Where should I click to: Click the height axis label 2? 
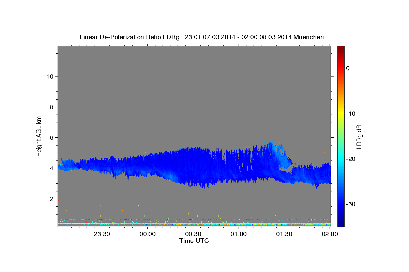pos(51,199)
